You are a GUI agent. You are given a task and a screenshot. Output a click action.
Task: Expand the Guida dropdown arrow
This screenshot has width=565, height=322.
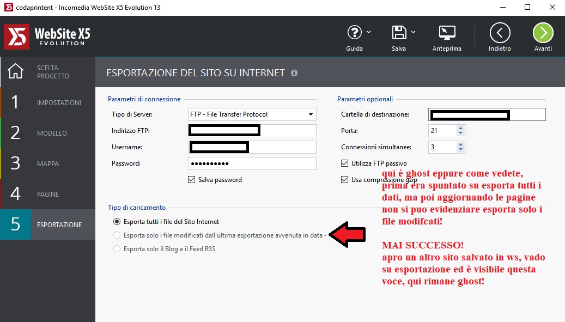[x=369, y=32]
